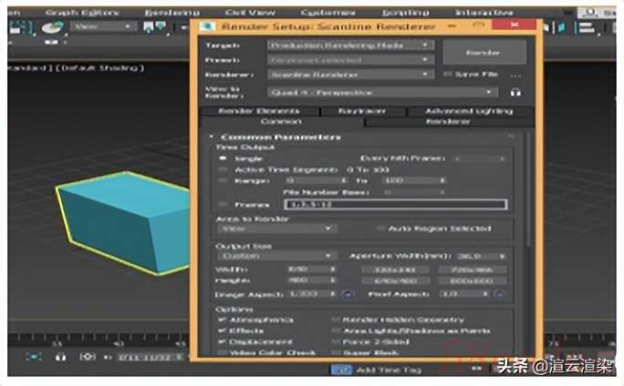Expand the Output Size Custom dropdown
The image size is (624, 386).
tap(277, 256)
